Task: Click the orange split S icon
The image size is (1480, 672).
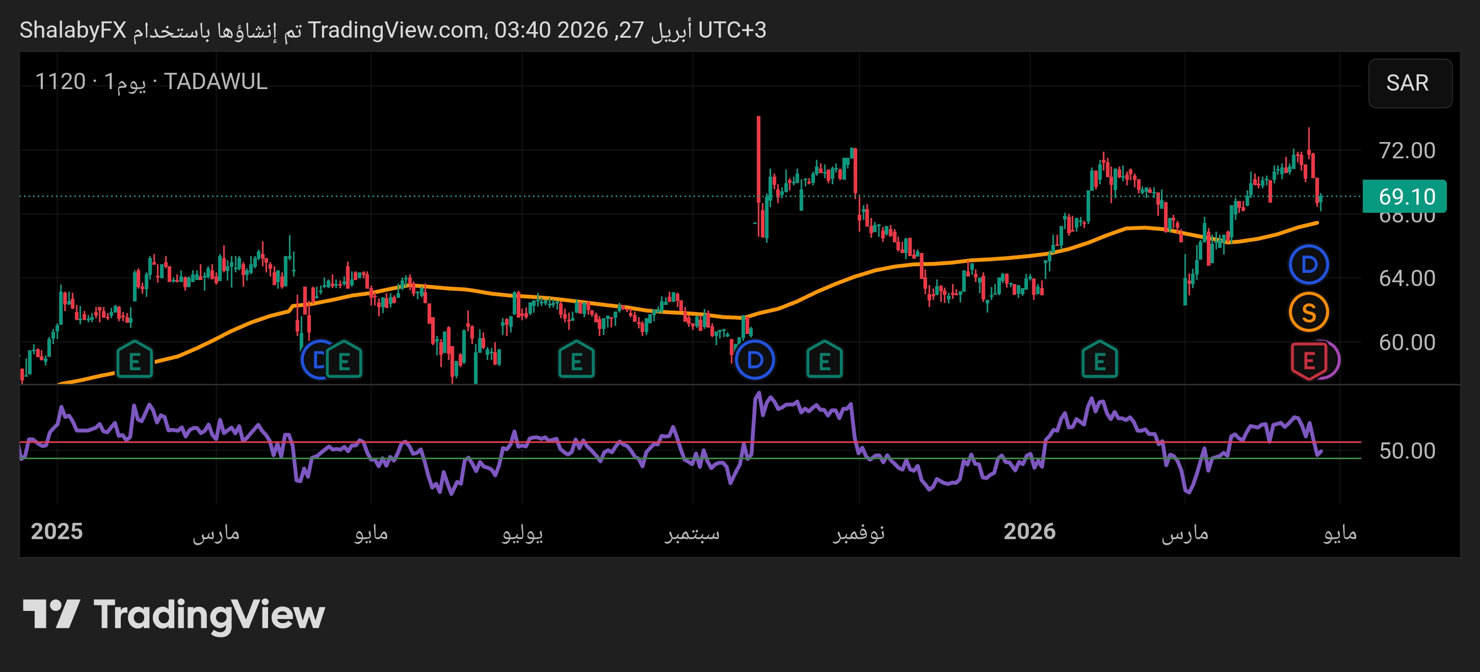Action: click(x=1308, y=312)
